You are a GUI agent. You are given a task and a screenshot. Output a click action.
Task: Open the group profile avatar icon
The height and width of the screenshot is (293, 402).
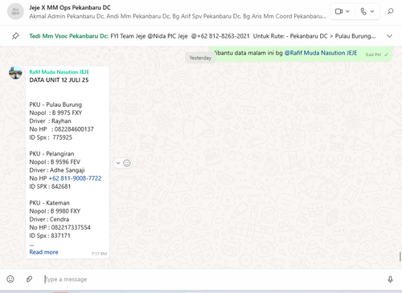tap(15, 11)
